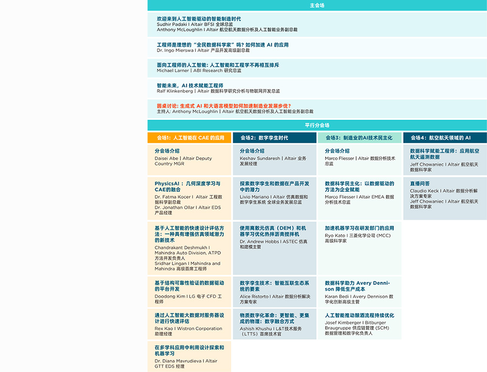Screen dimensions: 487x372
Task: Click the '智能未来，AI 技术赋能工程师' title
Action: click(x=190, y=85)
